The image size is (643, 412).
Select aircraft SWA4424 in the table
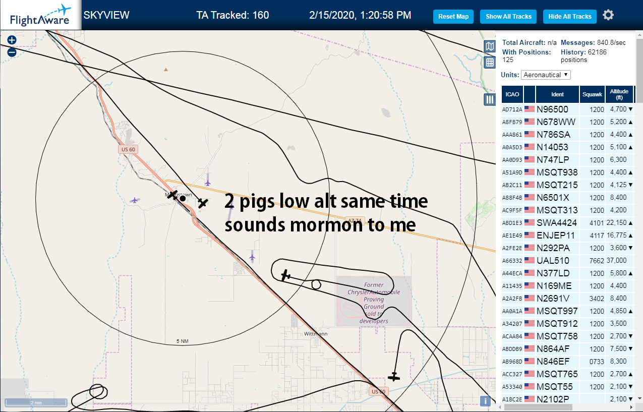pyautogui.click(x=568, y=222)
